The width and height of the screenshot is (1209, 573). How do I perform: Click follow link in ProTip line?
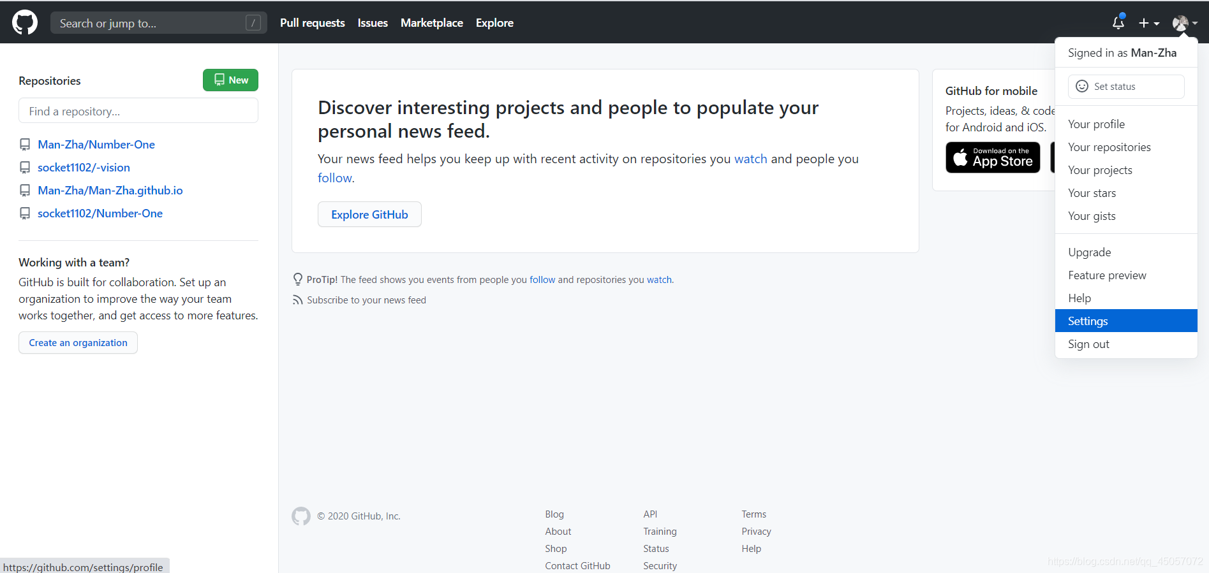pyautogui.click(x=542, y=279)
